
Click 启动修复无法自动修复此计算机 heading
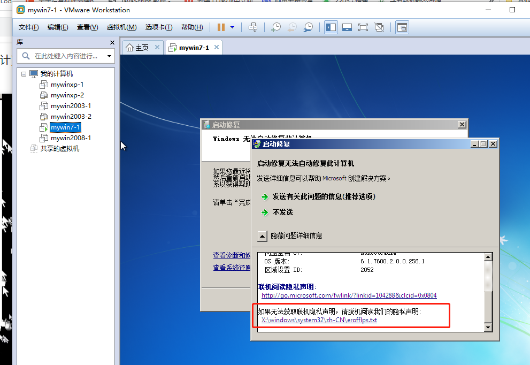coord(305,164)
